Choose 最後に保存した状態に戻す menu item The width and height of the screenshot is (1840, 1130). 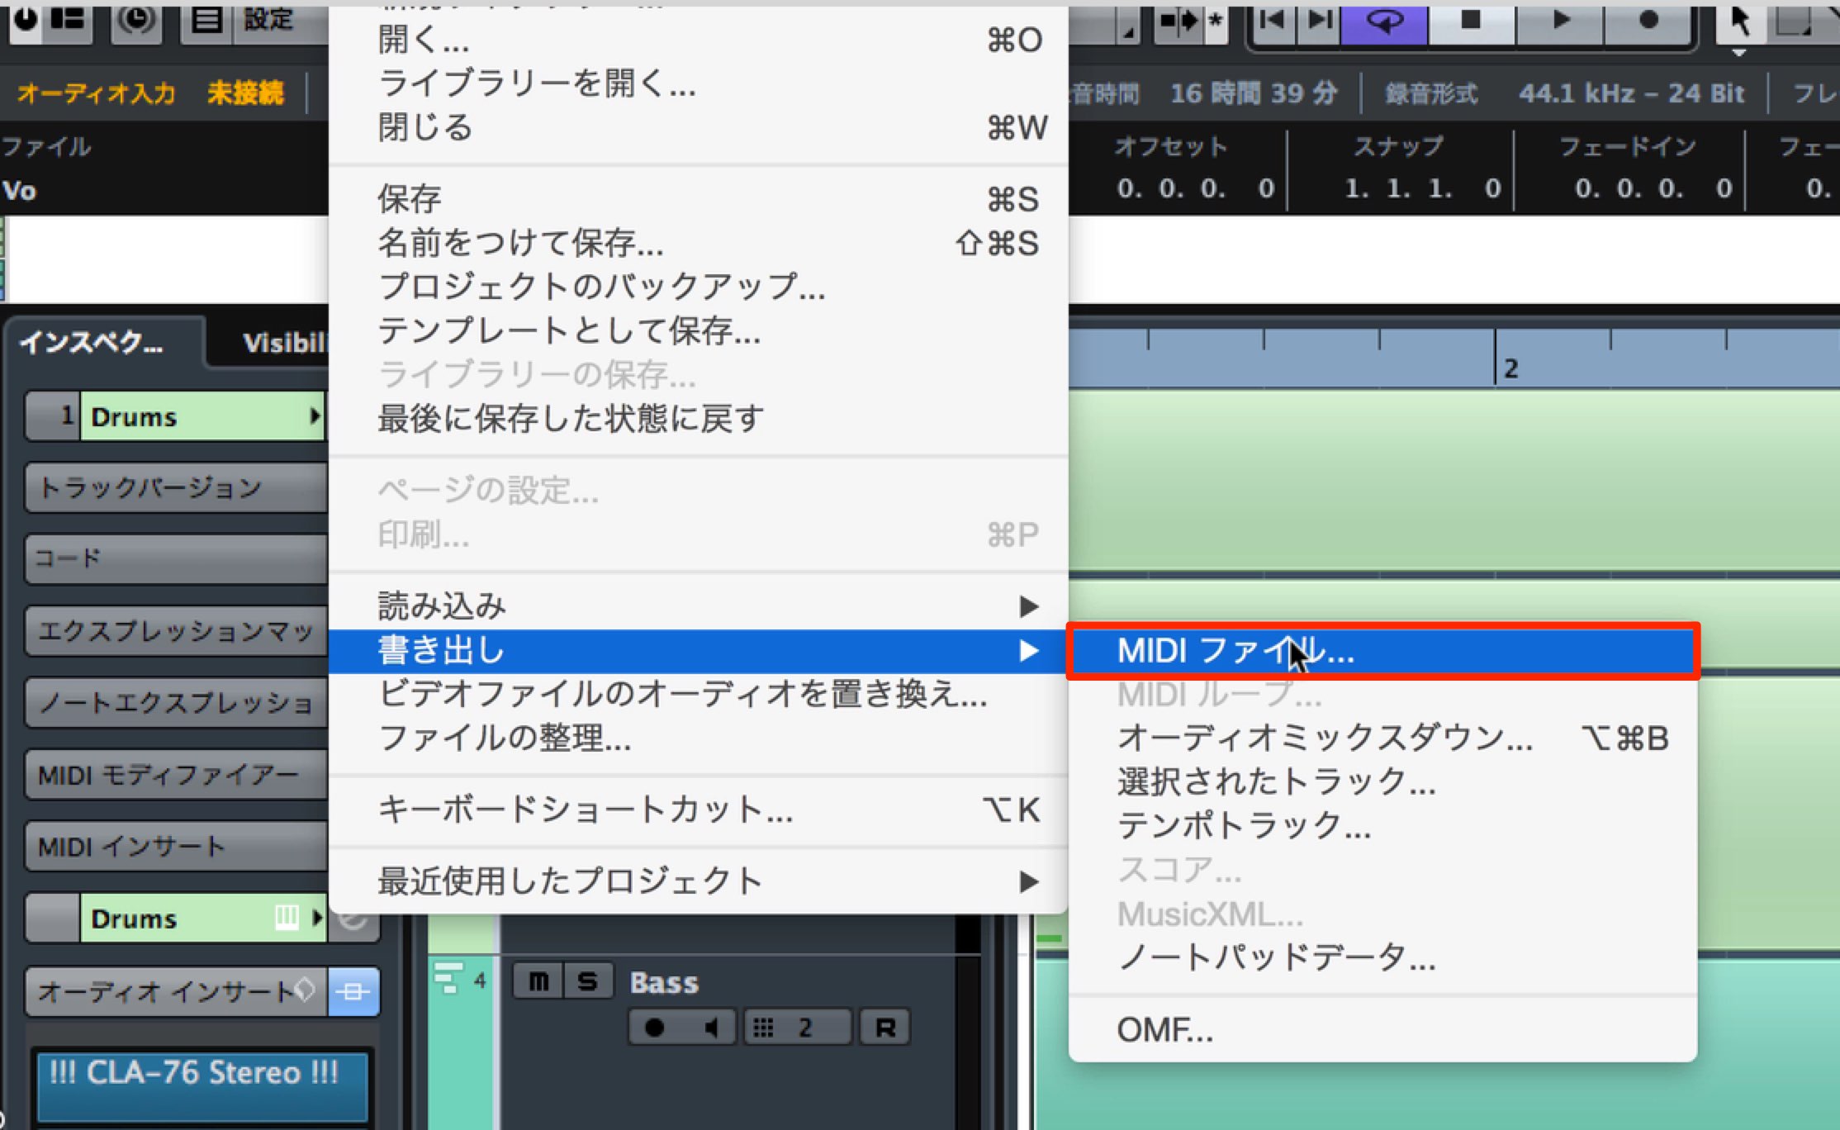(699, 418)
